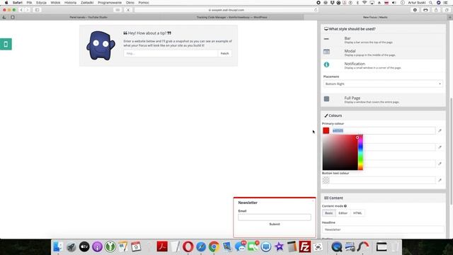
Task: Open the Programowanie menu
Action: click(110, 3)
